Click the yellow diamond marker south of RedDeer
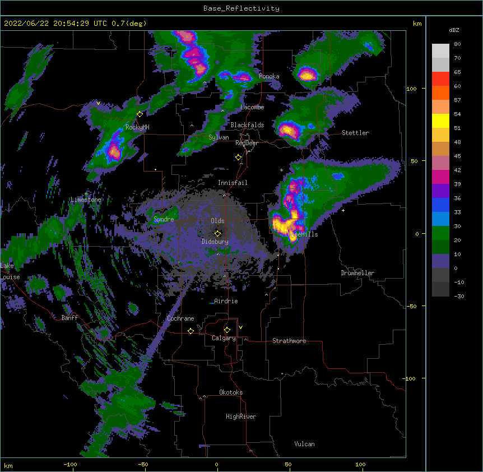Screen dimensions: 483x472 pos(239,158)
